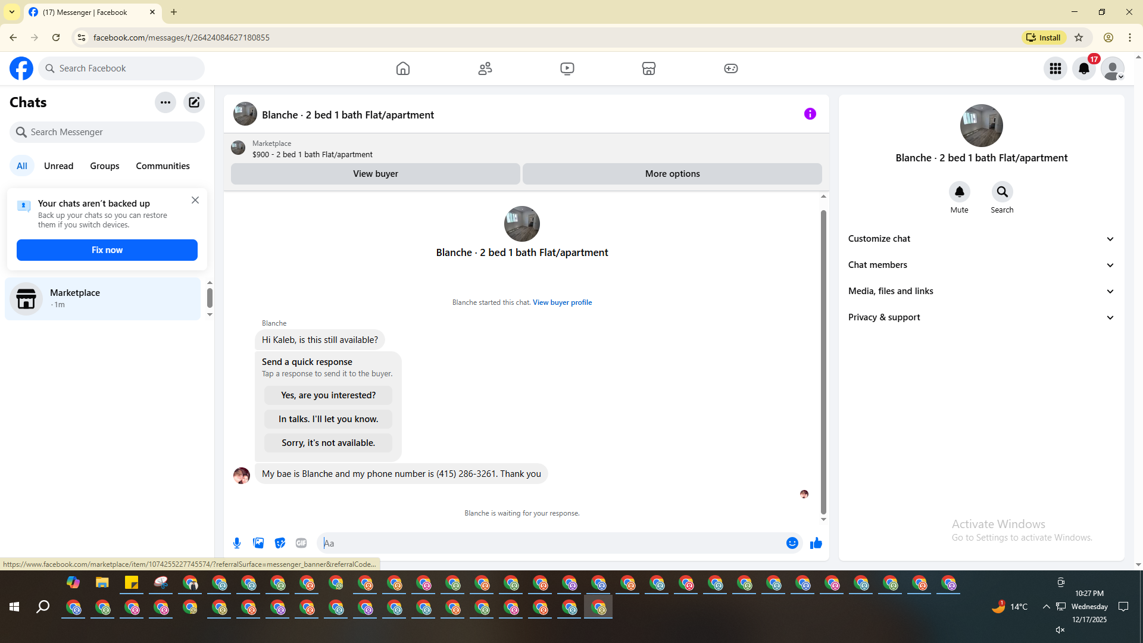Click the compose new message icon
Screen dimensions: 1143x643
194,102
